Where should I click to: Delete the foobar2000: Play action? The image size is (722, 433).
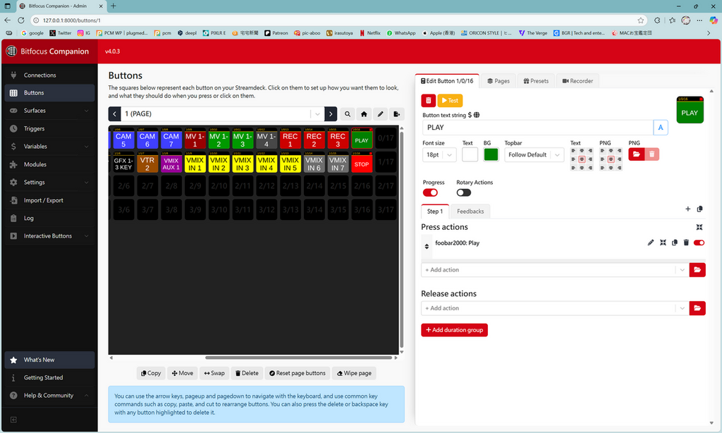click(686, 243)
